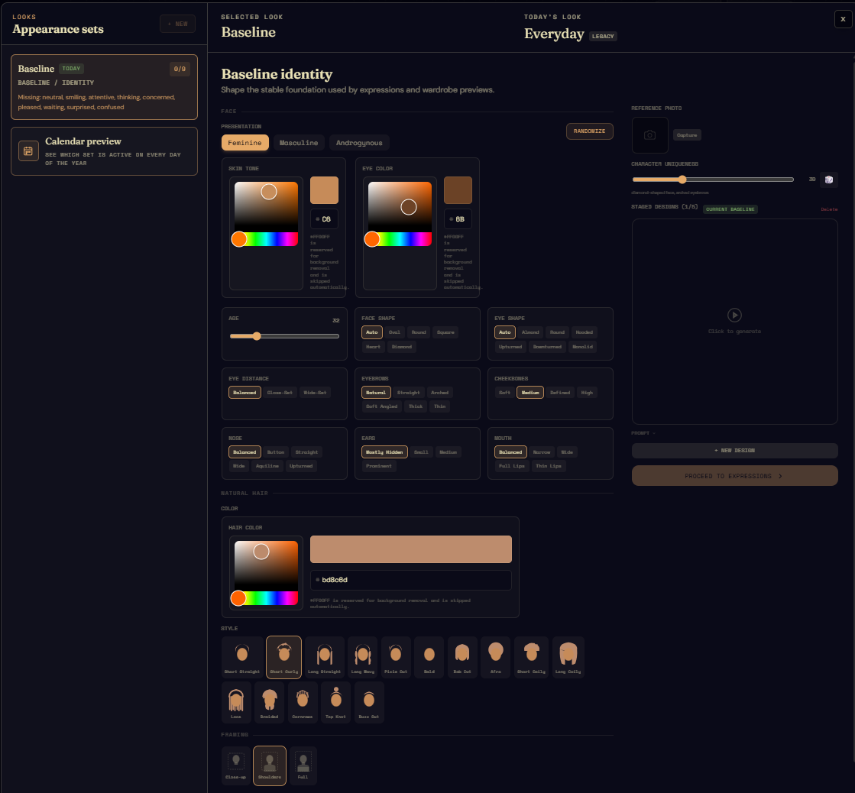Click the skin tone color swatch
The height and width of the screenshot is (793, 855).
pyautogui.click(x=325, y=190)
